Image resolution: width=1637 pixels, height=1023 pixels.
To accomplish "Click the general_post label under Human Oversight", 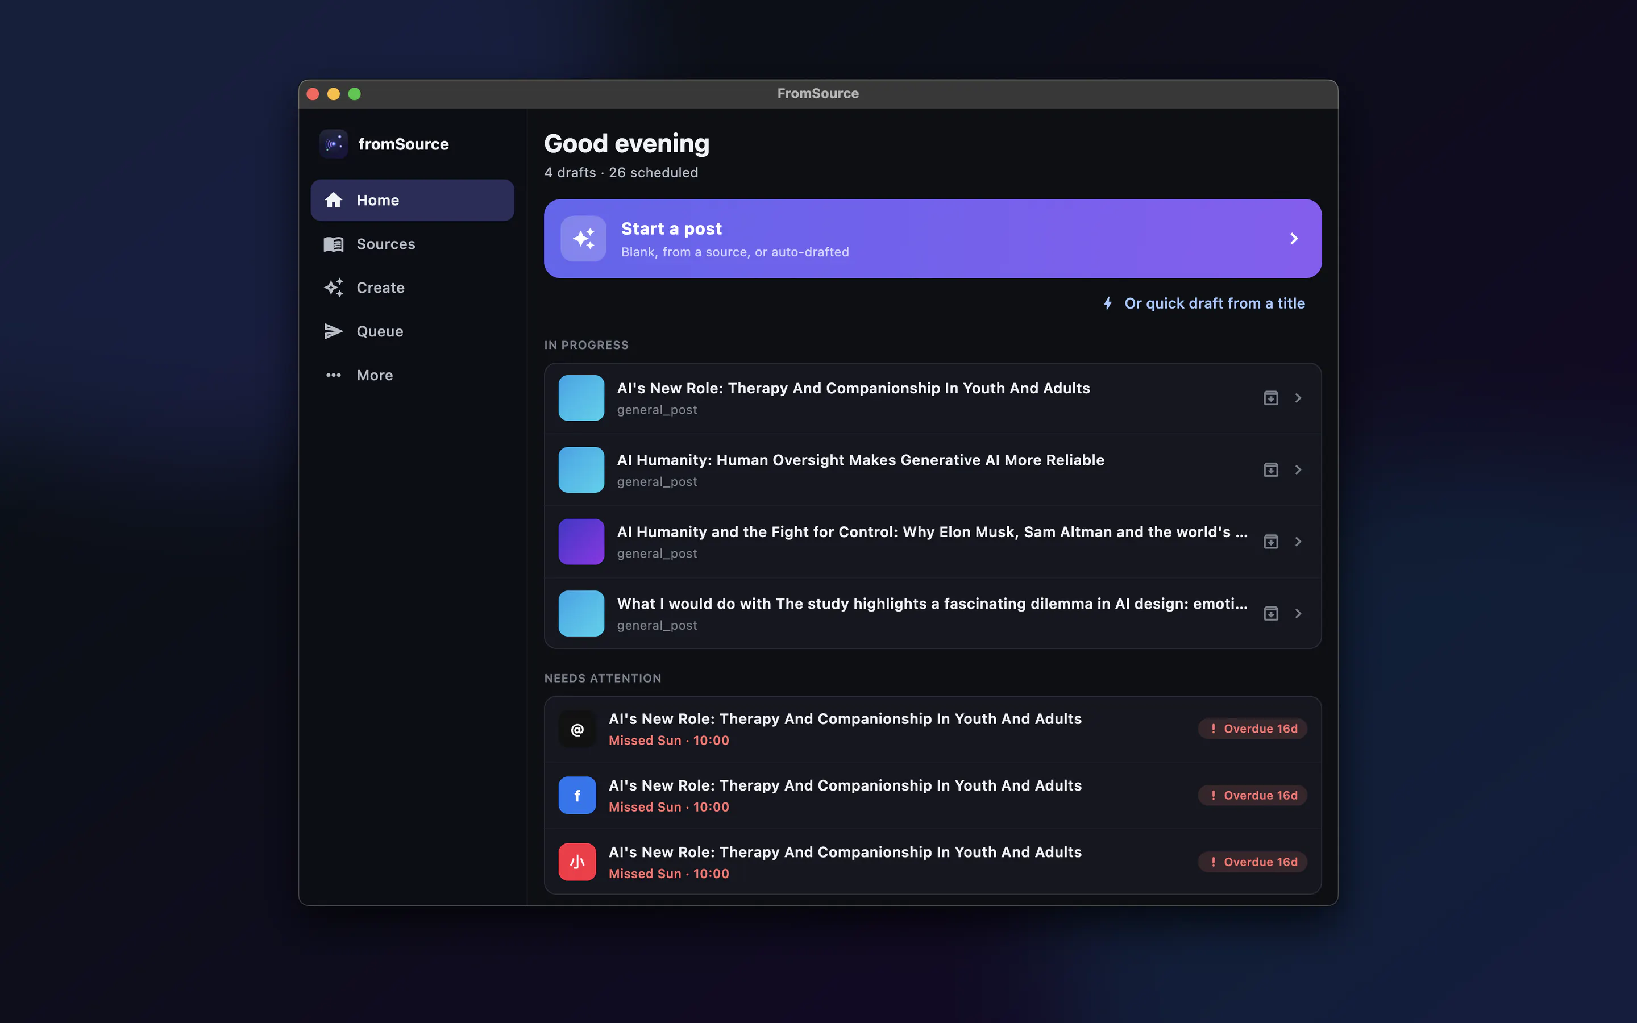I will (x=657, y=482).
